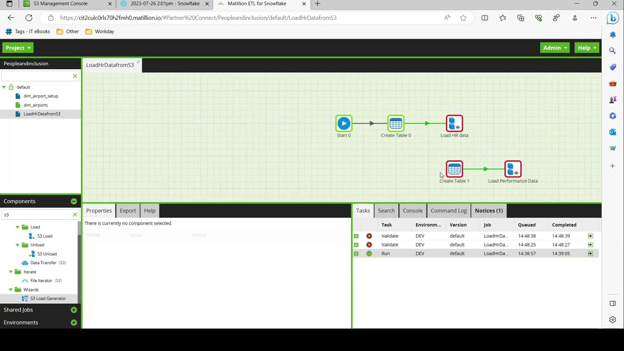Select the S3 Unload component
The width and height of the screenshot is (624, 351).
[47, 254]
